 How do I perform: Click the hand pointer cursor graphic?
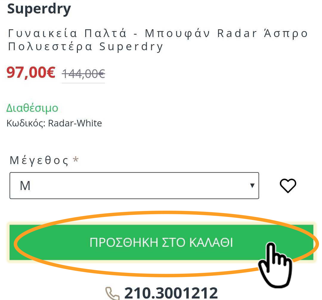point(275,265)
